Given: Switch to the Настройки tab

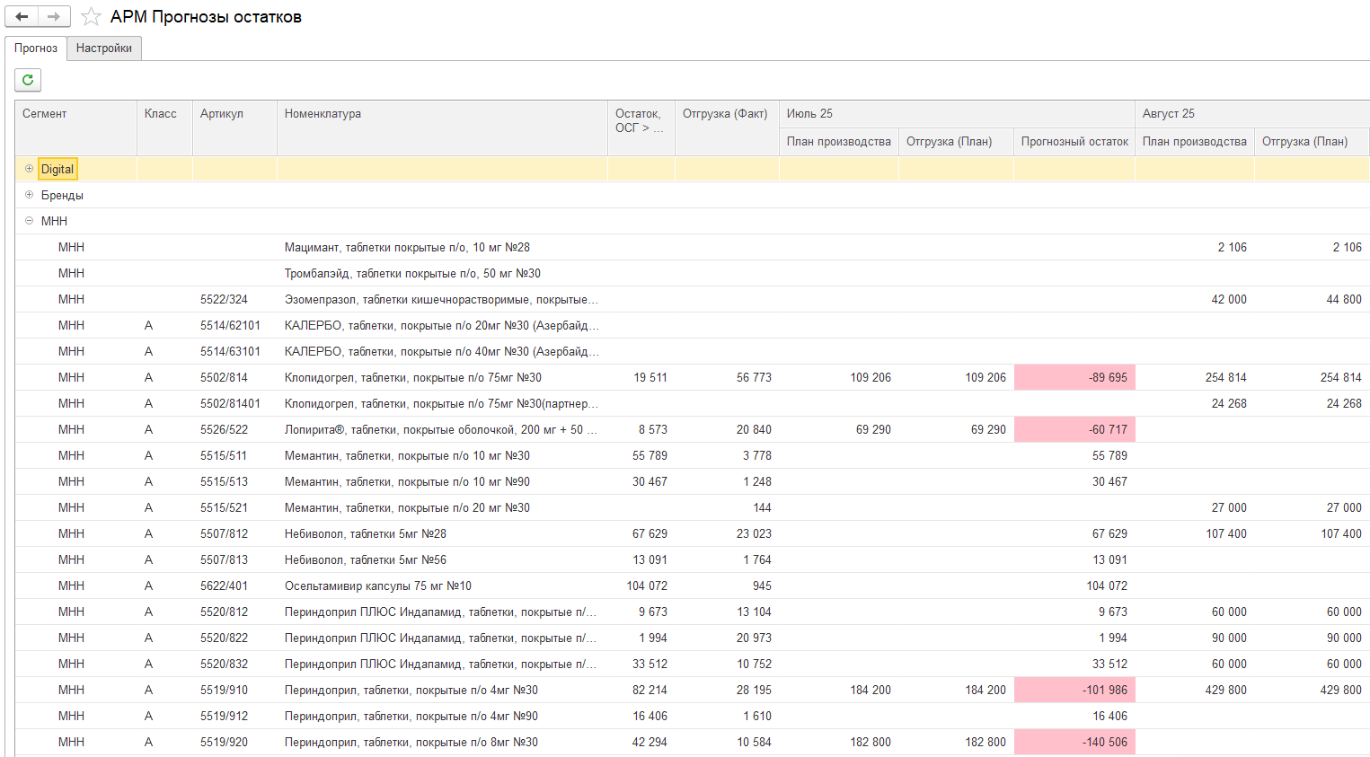Looking at the screenshot, I should point(104,48).
